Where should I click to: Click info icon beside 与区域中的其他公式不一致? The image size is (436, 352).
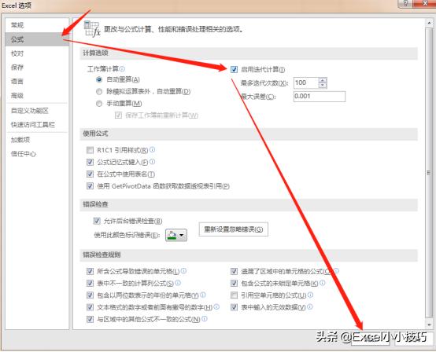[205, 319]
